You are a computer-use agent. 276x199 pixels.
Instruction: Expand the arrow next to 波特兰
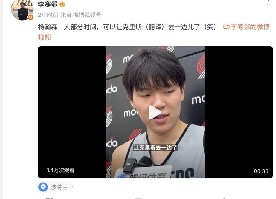click(72, 187)
